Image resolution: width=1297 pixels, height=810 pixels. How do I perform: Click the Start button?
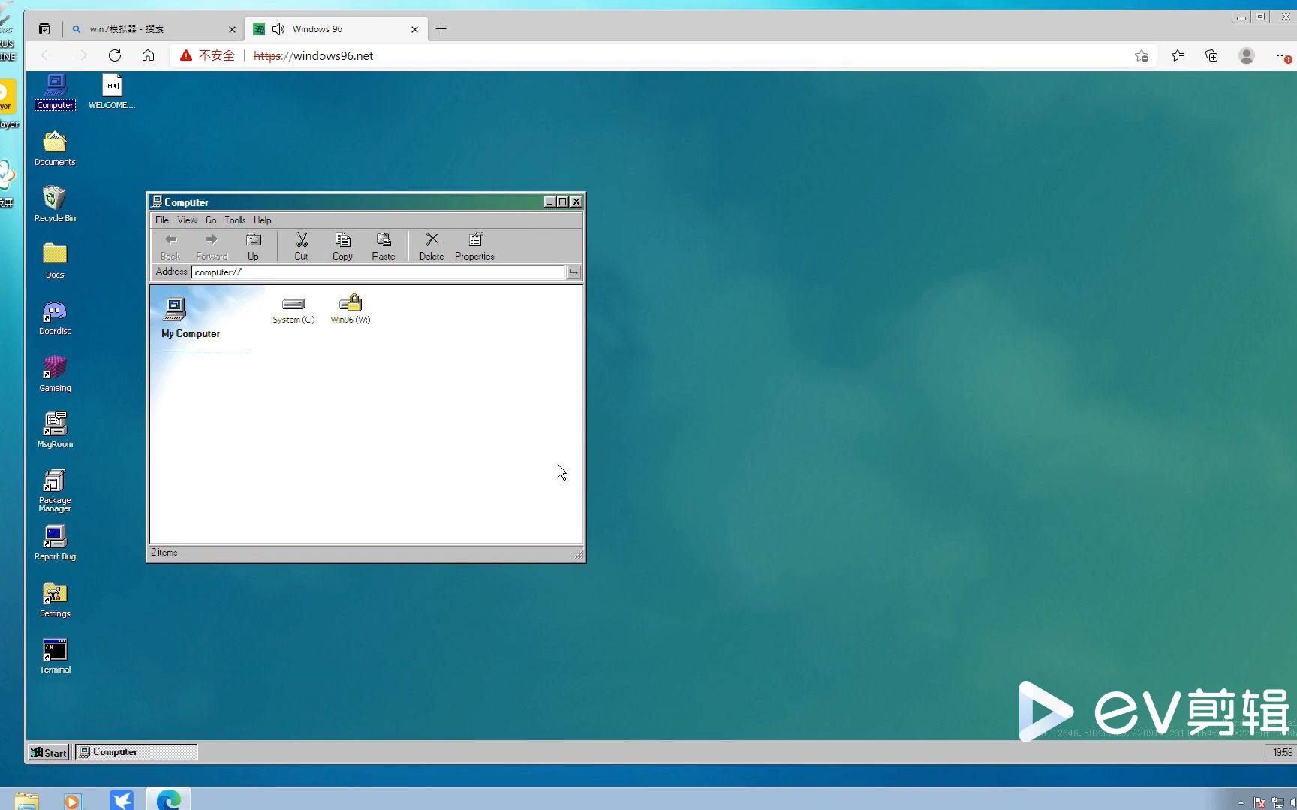coord(47,752)
